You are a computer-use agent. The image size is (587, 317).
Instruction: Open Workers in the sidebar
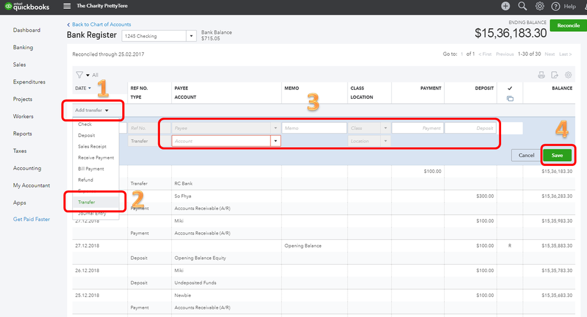(23, 116)
